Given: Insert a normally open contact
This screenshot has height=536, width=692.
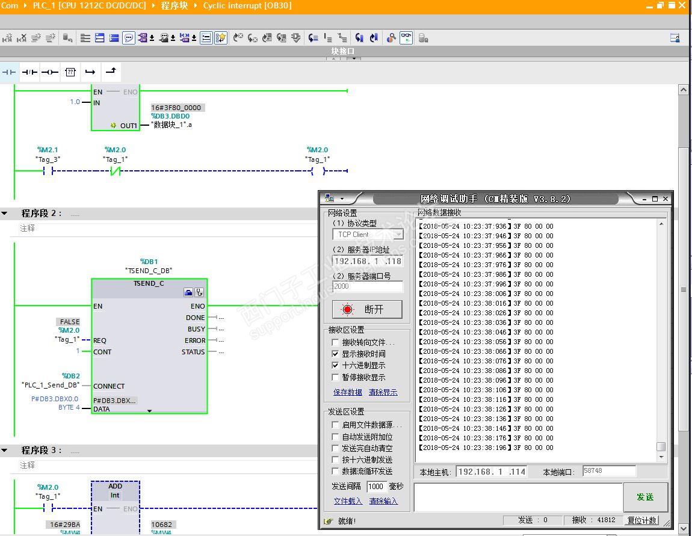Looking at the screenshot, I should click(x=10, y=72).
